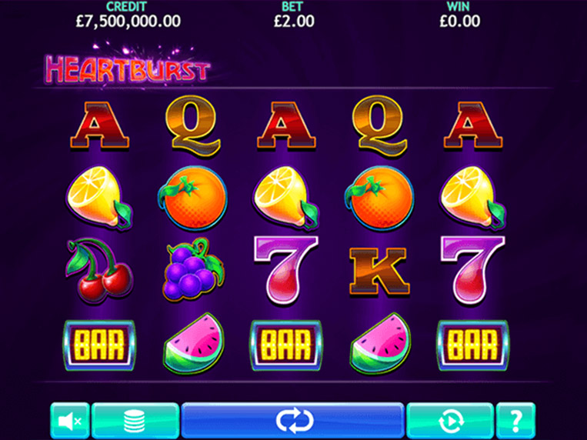This screenshot has height=440, width=587.
Task: Click the WIN £0.00 display
Action: click(459, 15)
